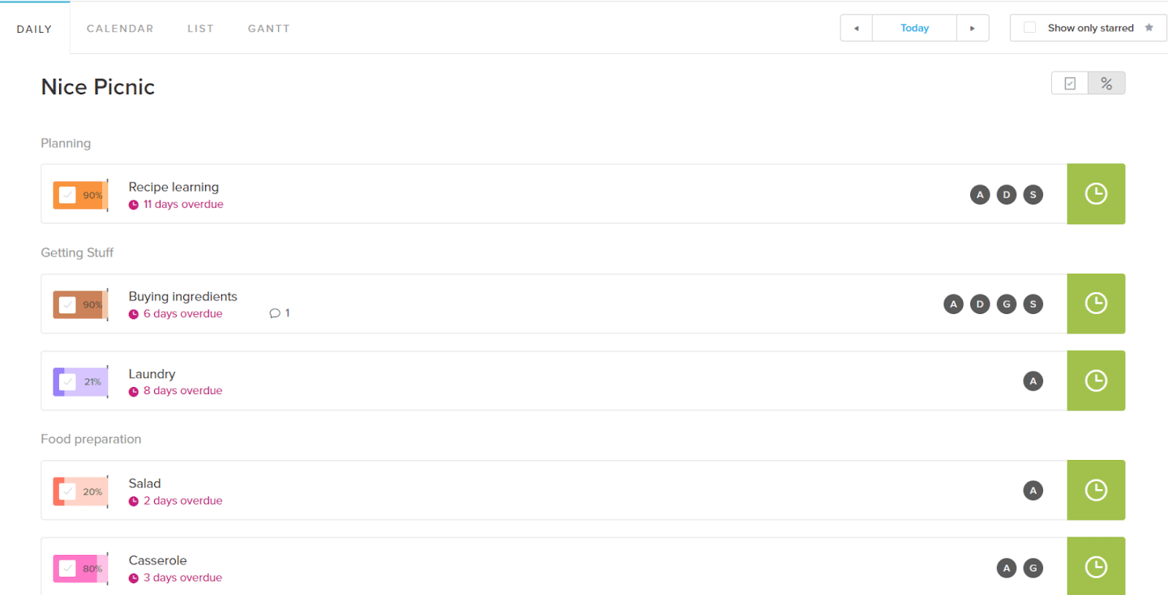Image resolution: width=1168 pixels, height=595 pixels.
Task: Start the time tracker for Buying ingredients
Action: tap(1096, 304)
